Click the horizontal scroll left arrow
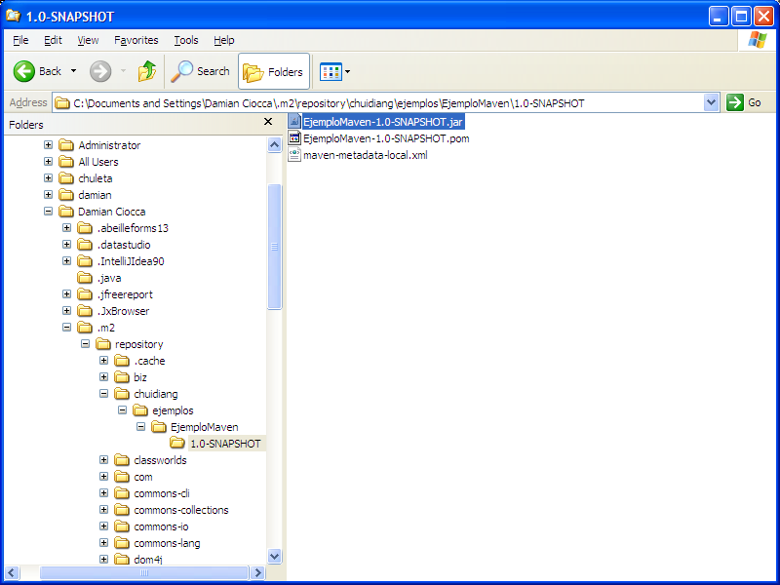Screen dimensions: 780x585 (x=13, y=572)
